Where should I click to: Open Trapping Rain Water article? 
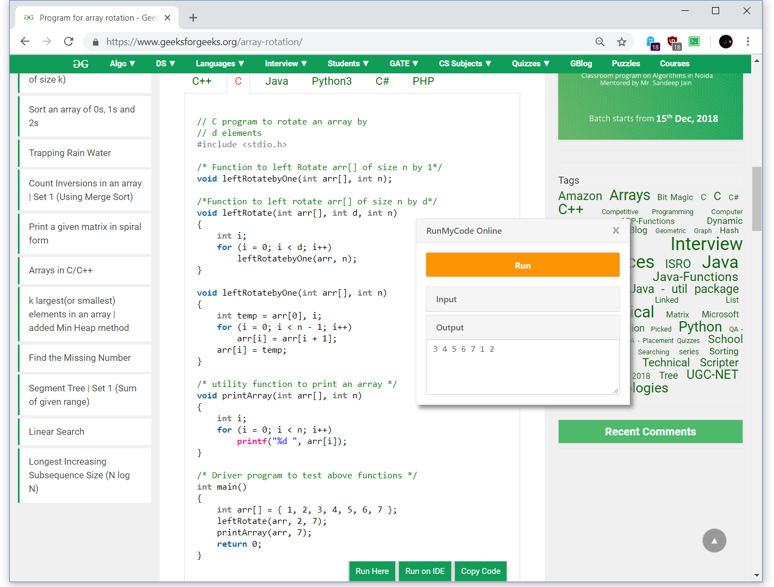pyautogui.click(x=85, y=153)
